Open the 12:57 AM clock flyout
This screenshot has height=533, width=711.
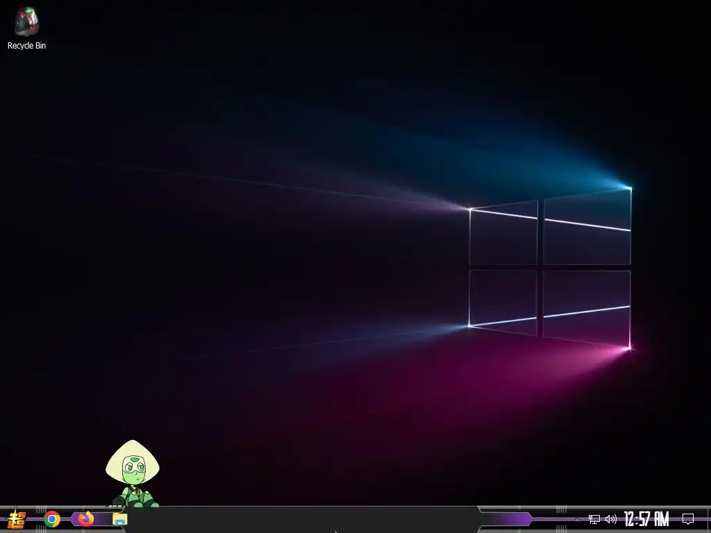point(646,519)
